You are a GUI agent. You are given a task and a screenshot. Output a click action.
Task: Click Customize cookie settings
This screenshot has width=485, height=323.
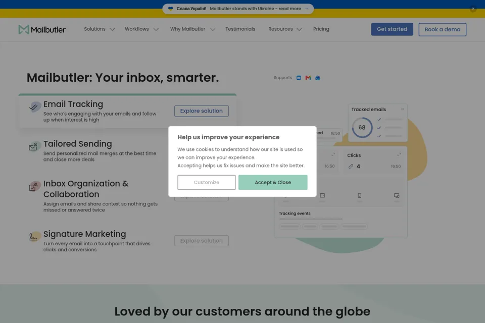(x=206, y=182)
